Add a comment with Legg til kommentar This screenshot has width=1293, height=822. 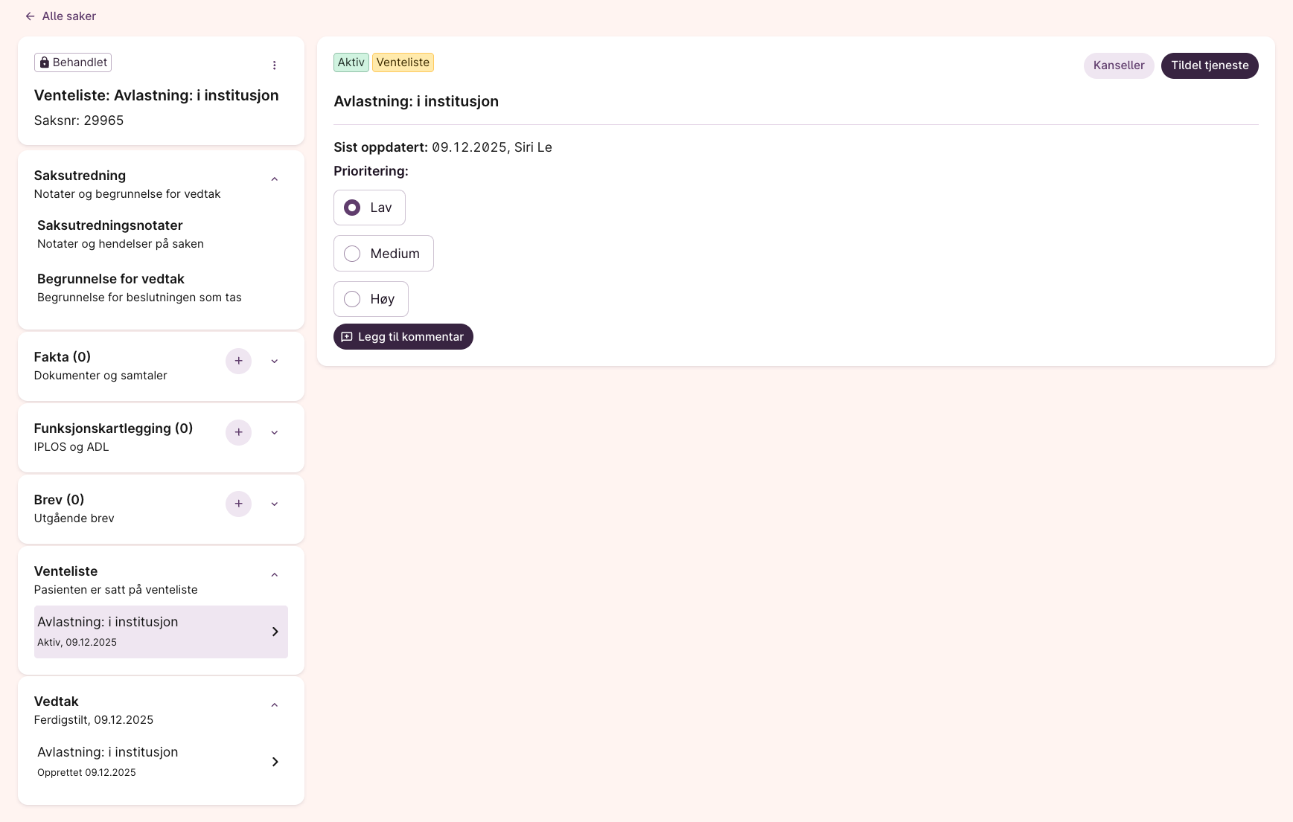point(403,337)
